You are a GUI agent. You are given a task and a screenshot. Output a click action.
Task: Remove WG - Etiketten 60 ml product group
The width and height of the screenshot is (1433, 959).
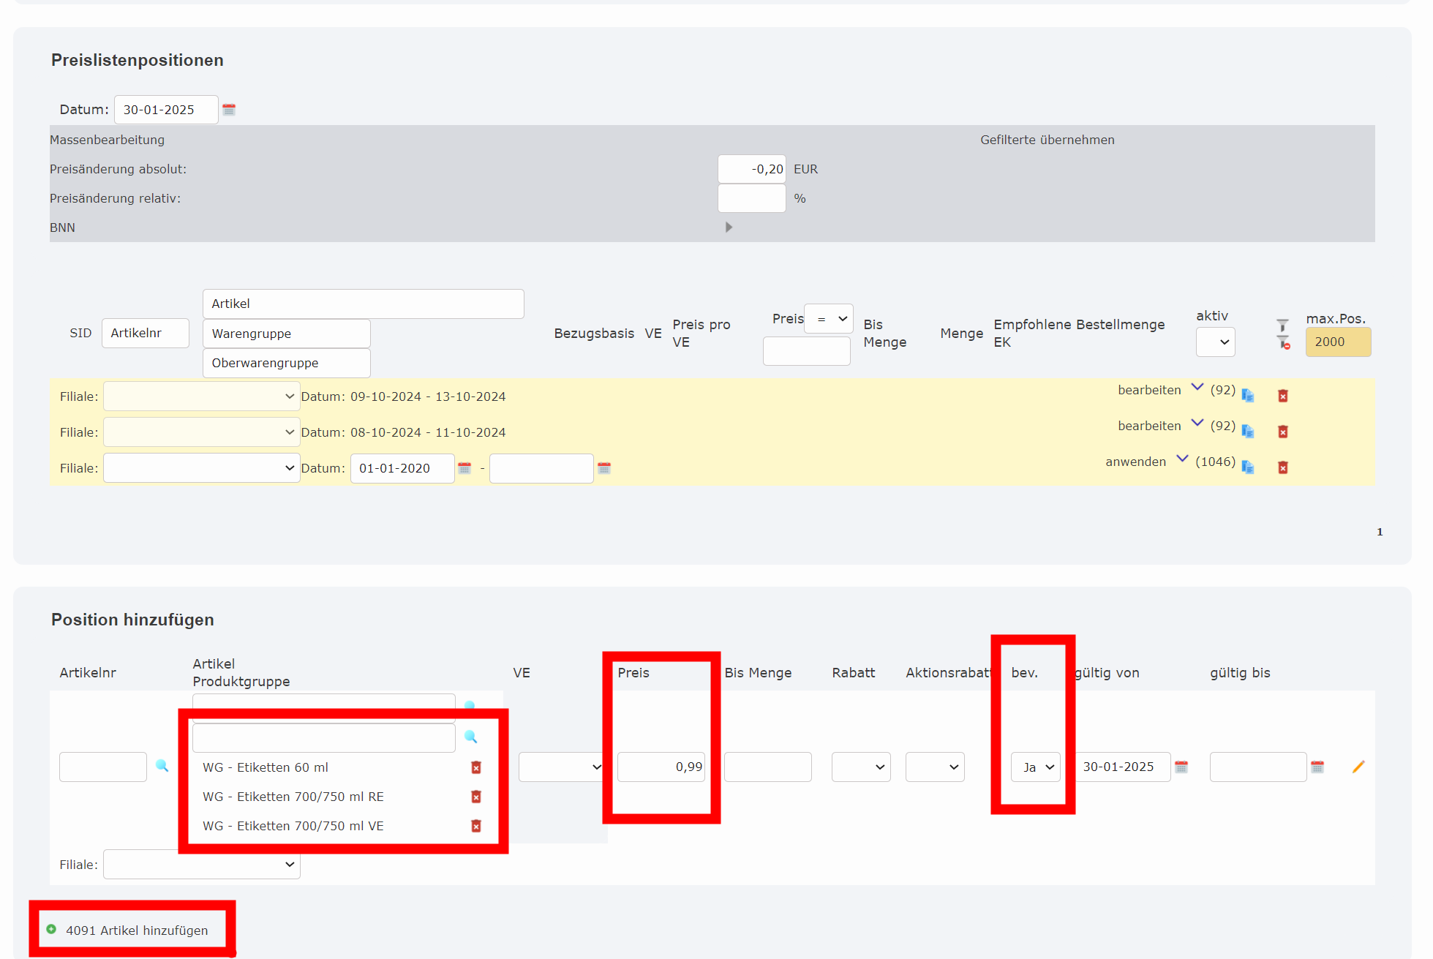click(x=476, y=767)
